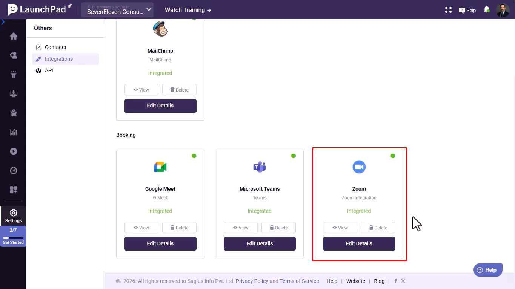Open the shopping cart icon in sidebar
The image size is (515, 289).
pyautogui.click(x=14, y=113)
